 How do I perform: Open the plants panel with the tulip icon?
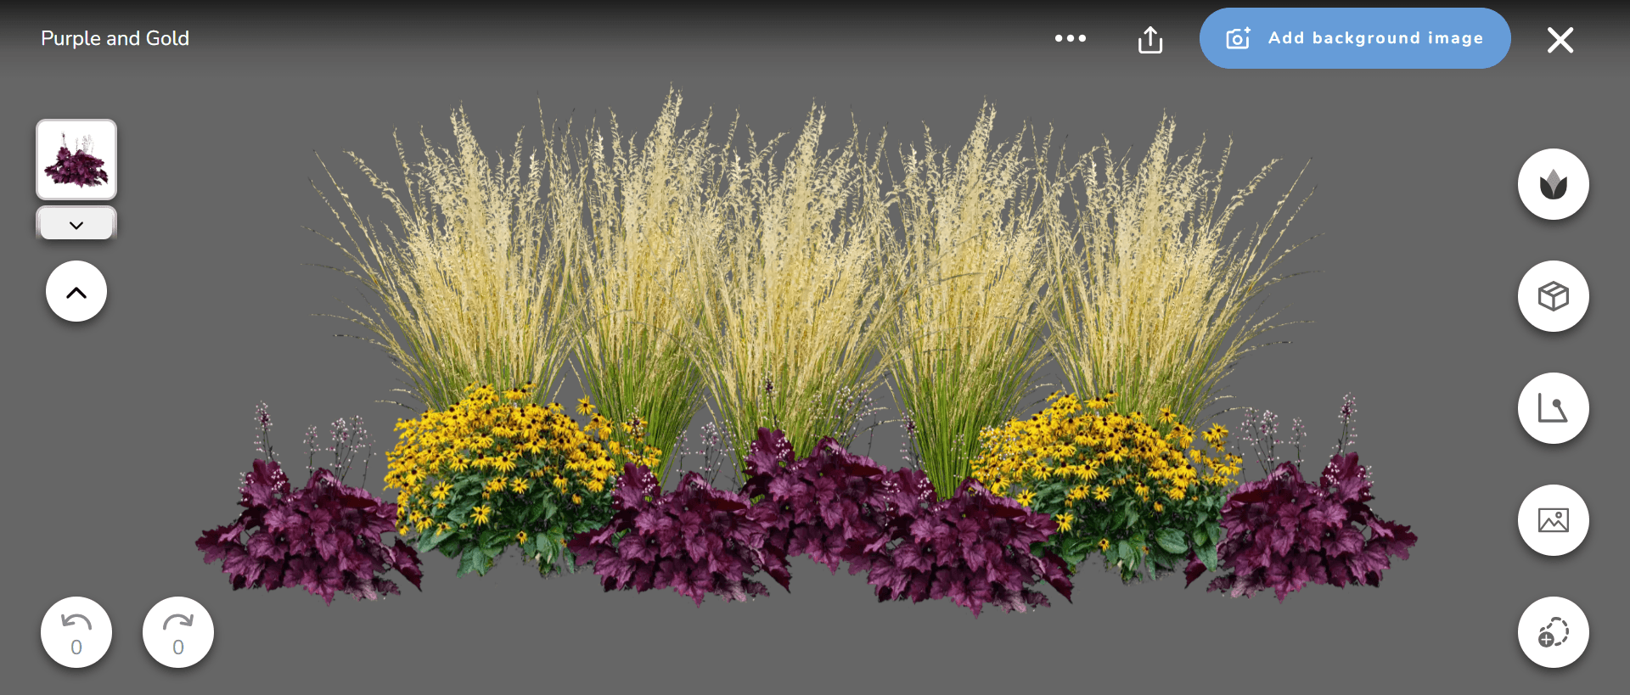tap(1553, 184)
